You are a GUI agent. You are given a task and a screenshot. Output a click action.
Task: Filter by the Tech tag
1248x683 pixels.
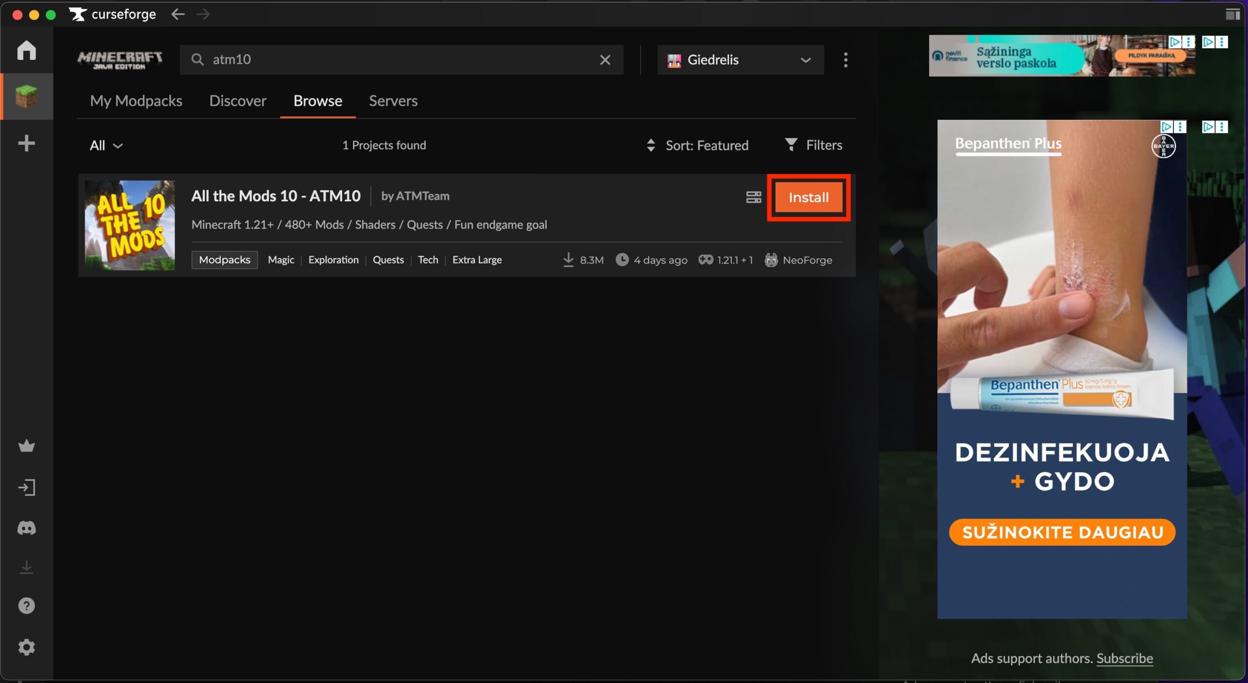tap(428, 260)
